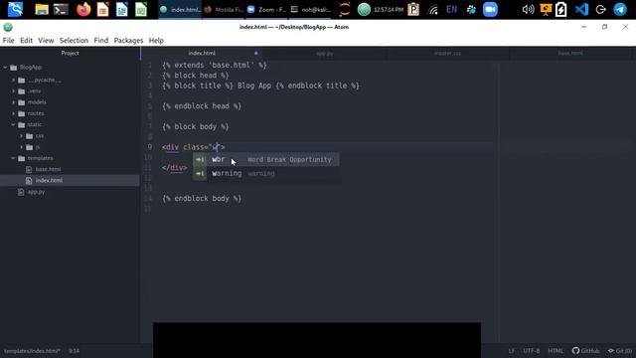636x358 pixels.
Task: Expand the __pycache__ folder
Action: [x=13, y=80]
